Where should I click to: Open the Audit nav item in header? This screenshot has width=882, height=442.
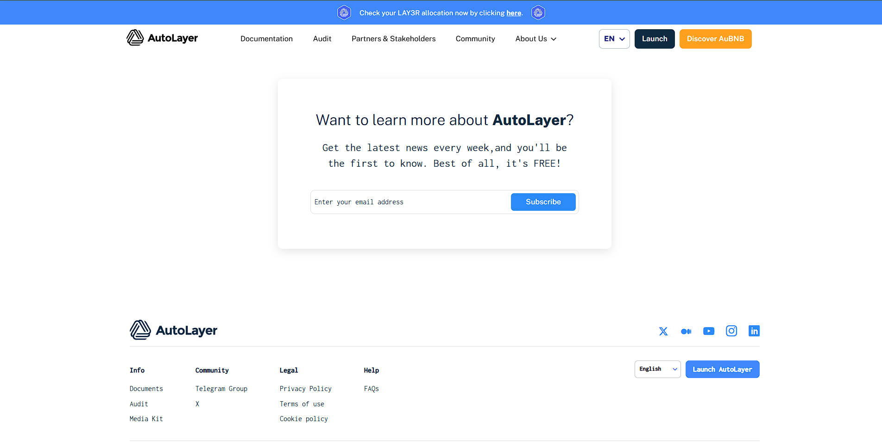tap(322, 39)
